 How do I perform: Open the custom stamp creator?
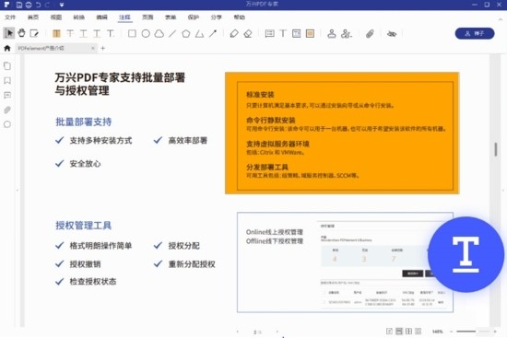pyautogui.click(x=346, y=33)
